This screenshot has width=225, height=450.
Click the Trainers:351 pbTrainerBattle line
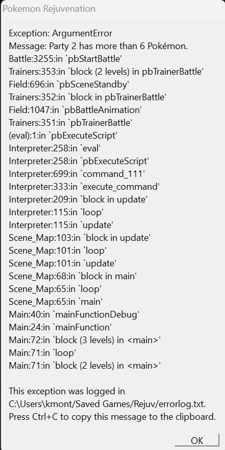pos(70,123)
